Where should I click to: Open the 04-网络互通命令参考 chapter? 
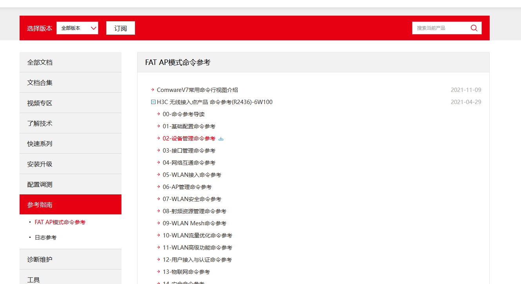(x=189, y=163)
